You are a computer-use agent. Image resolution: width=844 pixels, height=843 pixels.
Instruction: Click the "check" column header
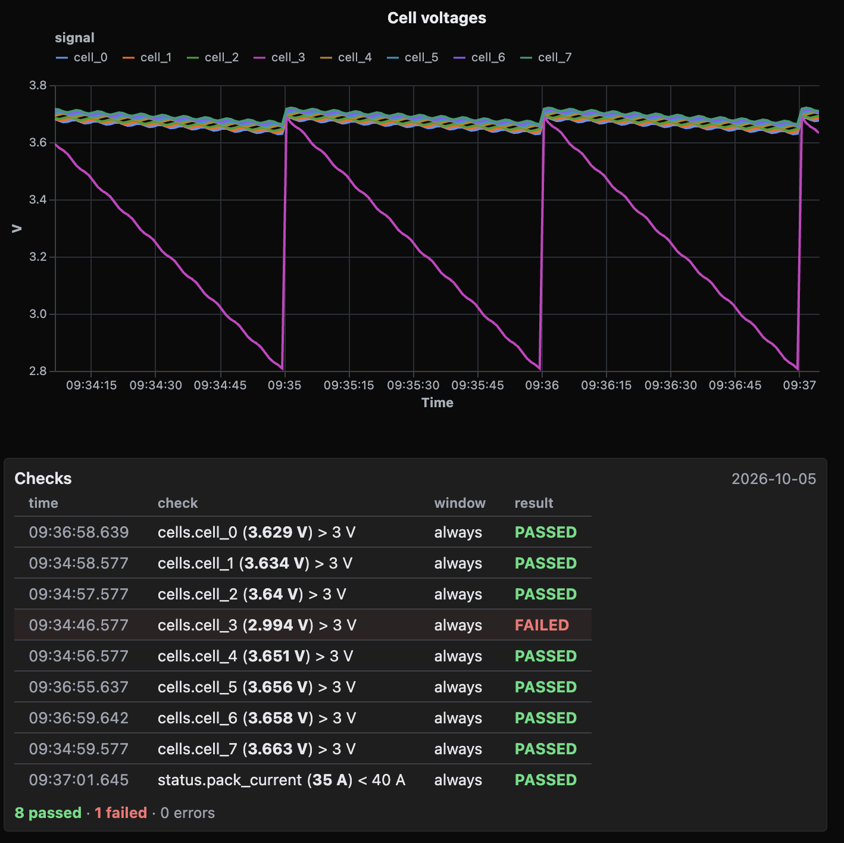coord(177,503)
